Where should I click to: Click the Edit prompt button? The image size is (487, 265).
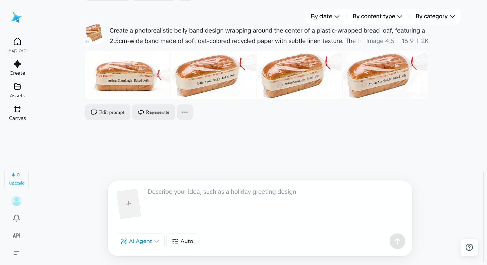pos(108,112)
